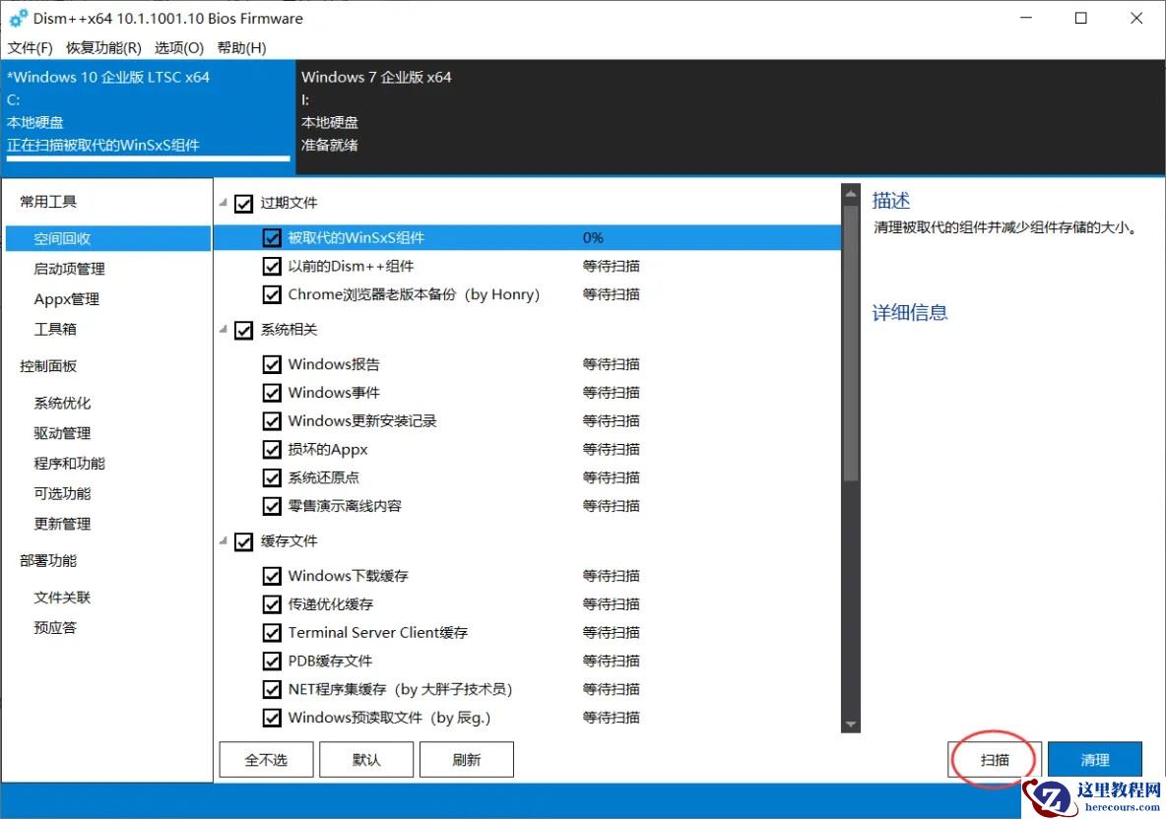Viewport: 1166px width, 819px height.
Task: Open the 帮助(H) menu
Action: pyautogui.click(x=241, y=47)
